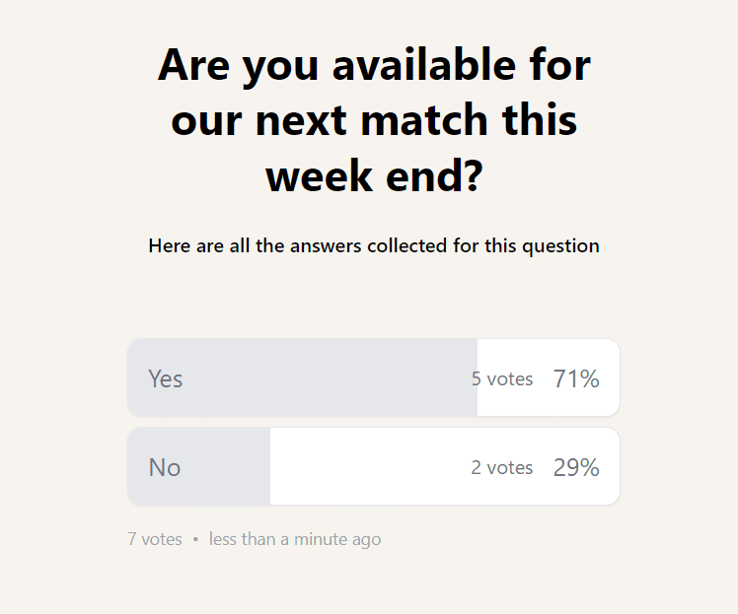Screen dimensions: 738x614
Task: Click 'week end?' in the heading
Action: click(x=374, y=176)
